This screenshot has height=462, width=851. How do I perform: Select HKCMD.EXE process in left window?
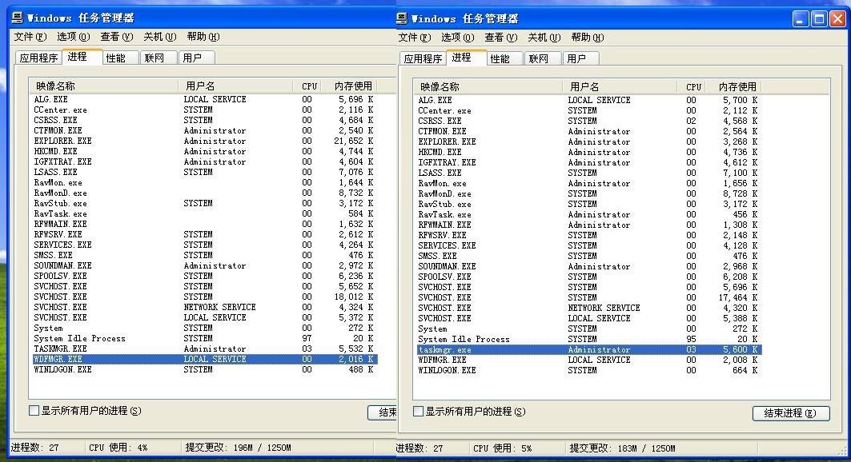(204, 151)
